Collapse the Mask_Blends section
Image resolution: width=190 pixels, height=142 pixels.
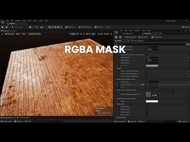116,104
